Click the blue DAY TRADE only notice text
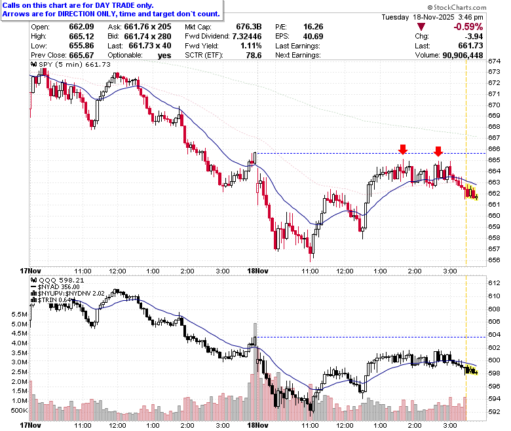The image size is (511, 431). [x=111, y=10]
